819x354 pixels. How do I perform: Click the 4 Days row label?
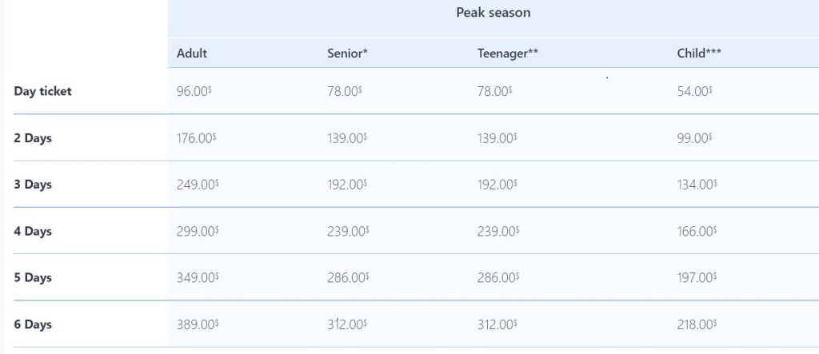(33, 232)
